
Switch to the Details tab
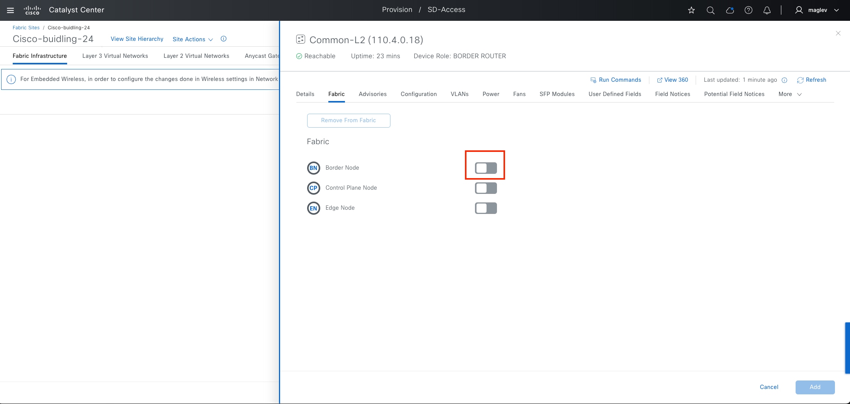[305, 94]
